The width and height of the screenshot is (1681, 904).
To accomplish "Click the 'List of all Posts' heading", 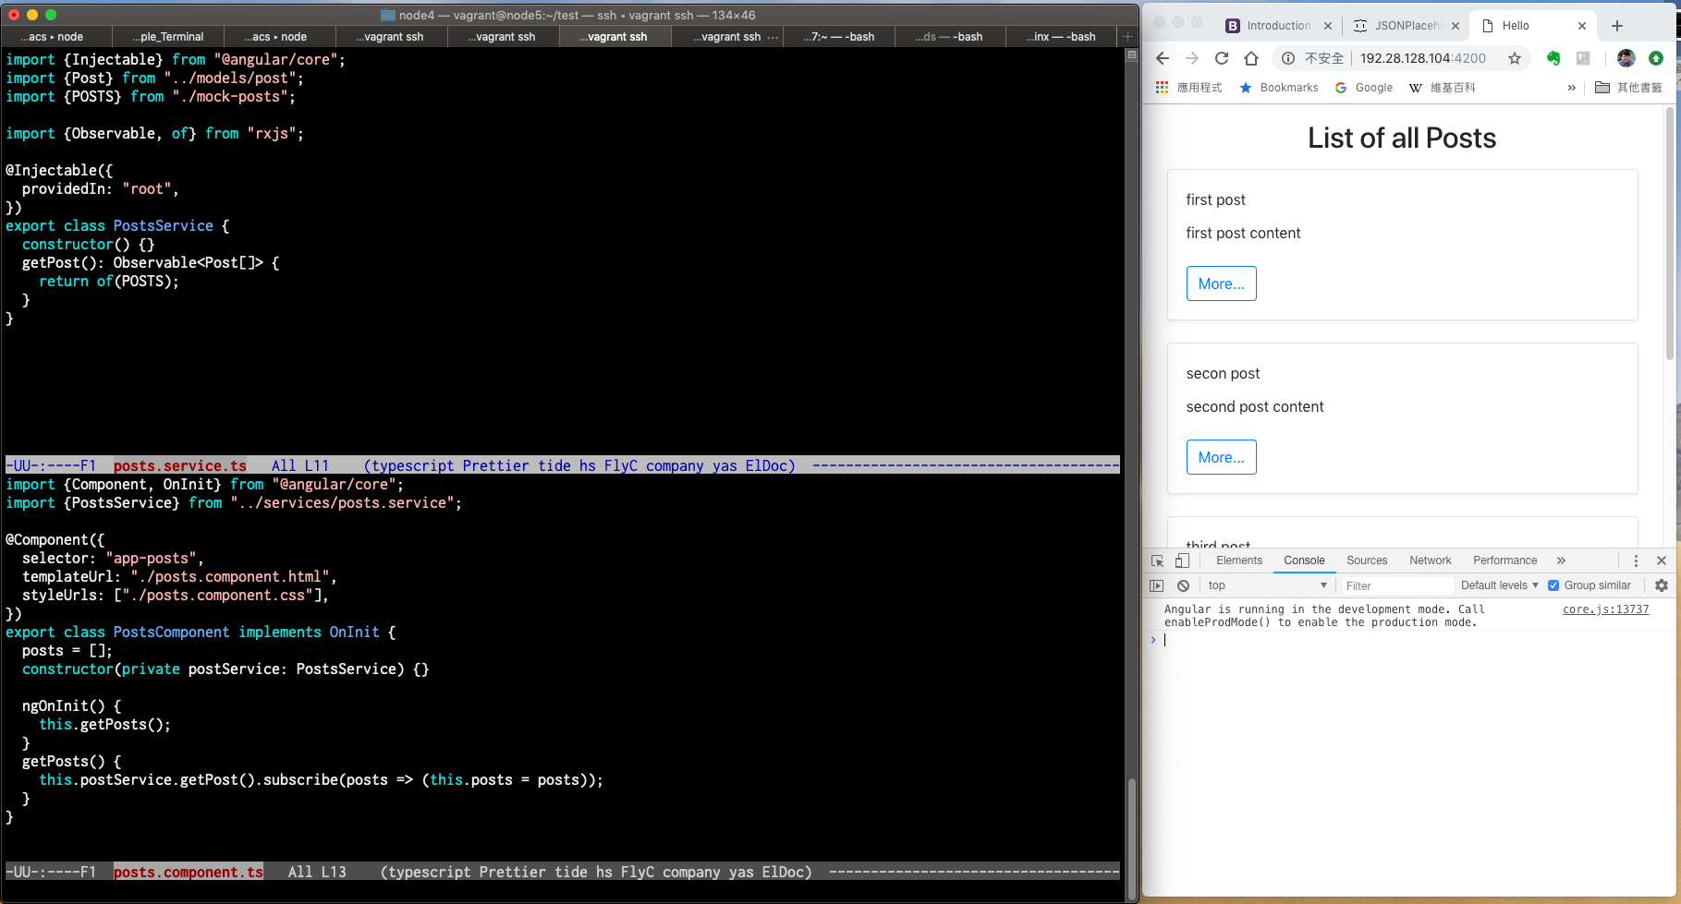I will point(1402,139).
